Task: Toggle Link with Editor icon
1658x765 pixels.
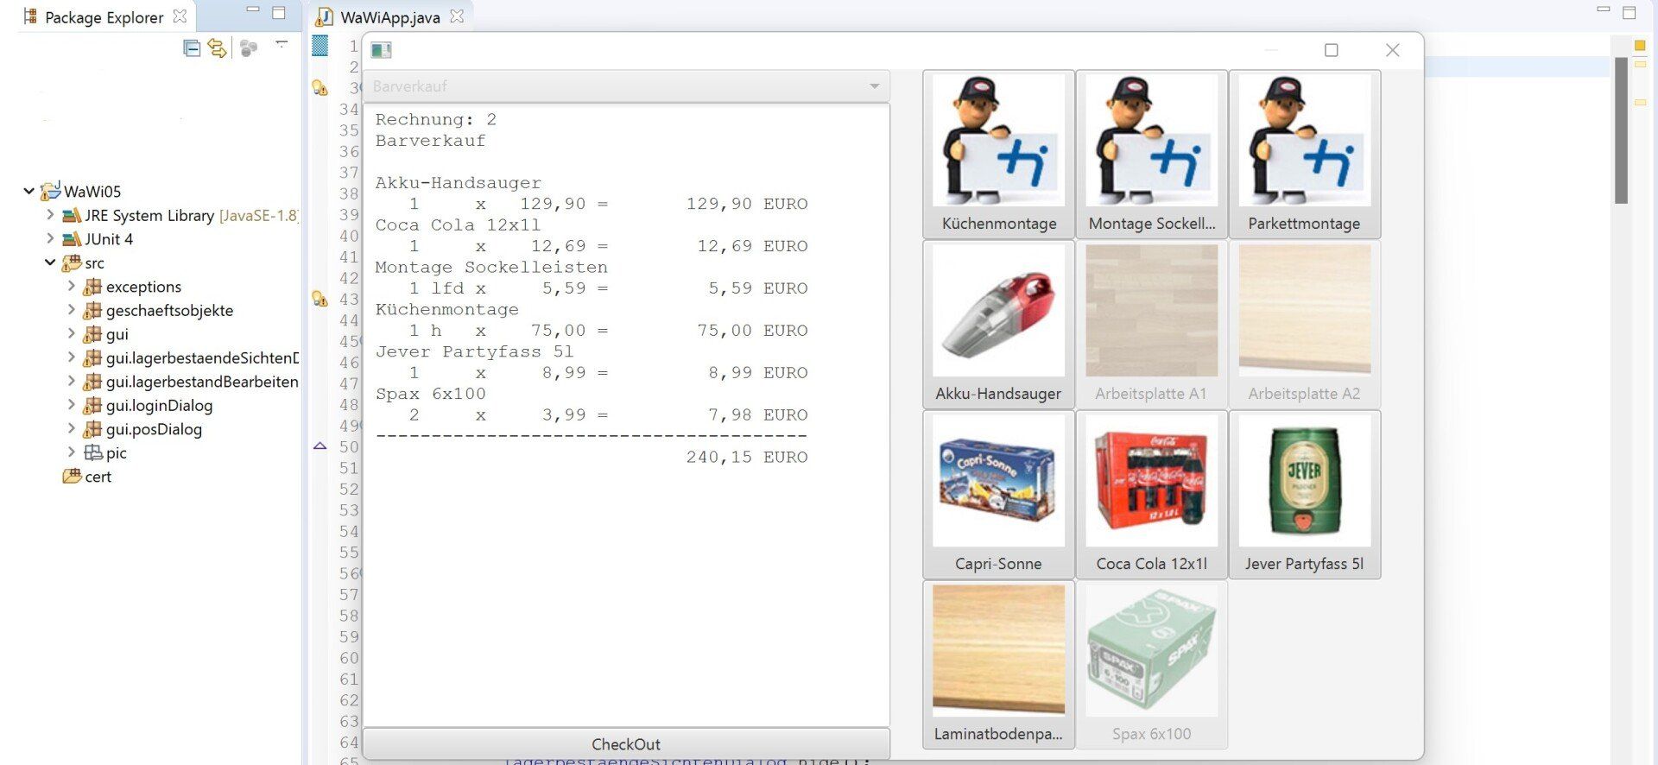Action: tap(217, 48)
